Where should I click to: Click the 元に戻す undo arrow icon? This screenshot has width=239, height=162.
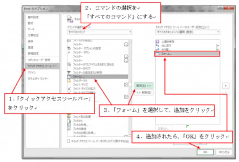[157, 46]
